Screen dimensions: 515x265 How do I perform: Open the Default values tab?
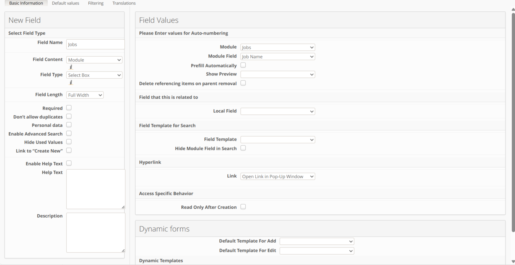point(66,3)
